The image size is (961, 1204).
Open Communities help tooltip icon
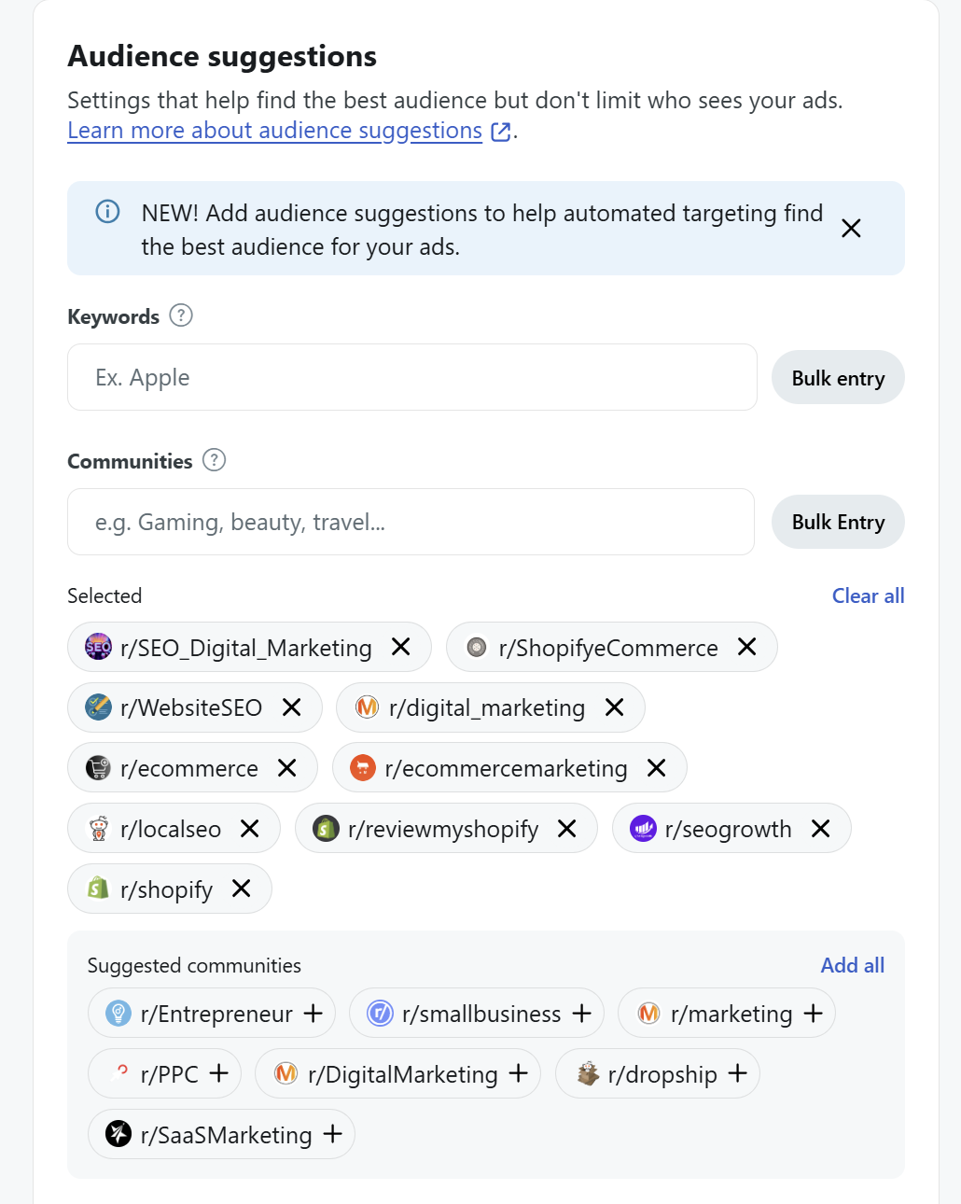pyautogui.click(x=215, y=460)
